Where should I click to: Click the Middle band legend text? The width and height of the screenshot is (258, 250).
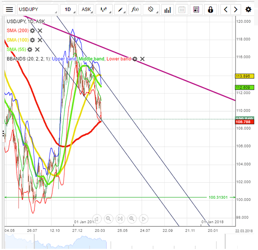92,59
